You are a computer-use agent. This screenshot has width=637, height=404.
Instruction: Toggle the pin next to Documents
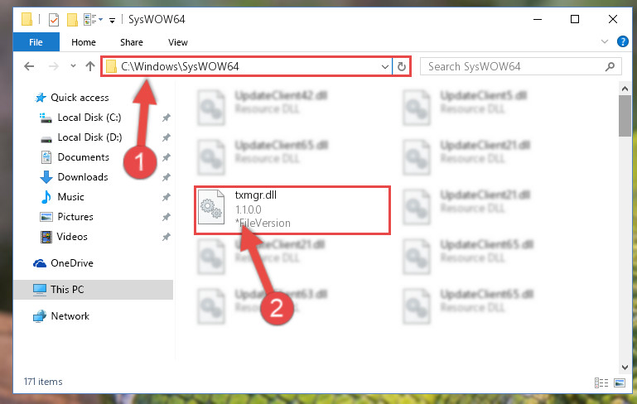pos(166,157)
